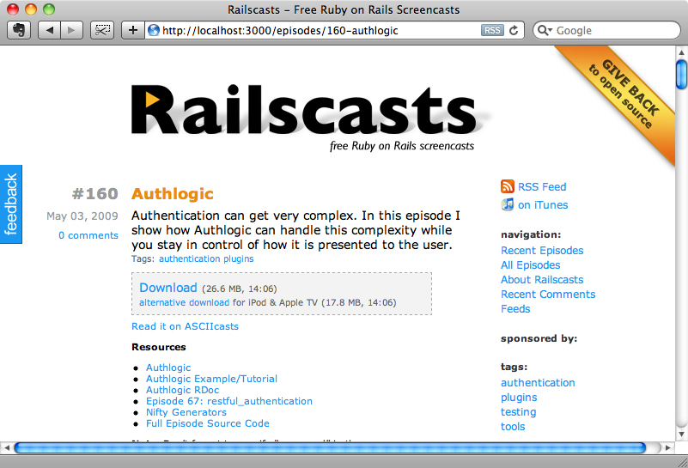Click the May 03, 2009 date
The image size is (688, 468).
coord(82,216)
